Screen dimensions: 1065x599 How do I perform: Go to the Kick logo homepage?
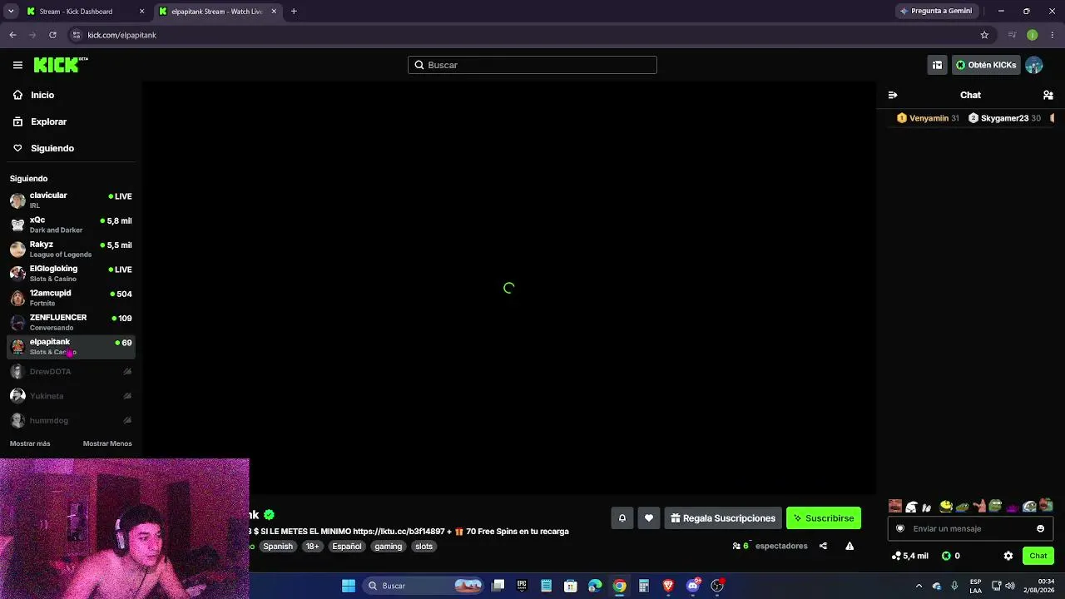(x=61, y=65)
